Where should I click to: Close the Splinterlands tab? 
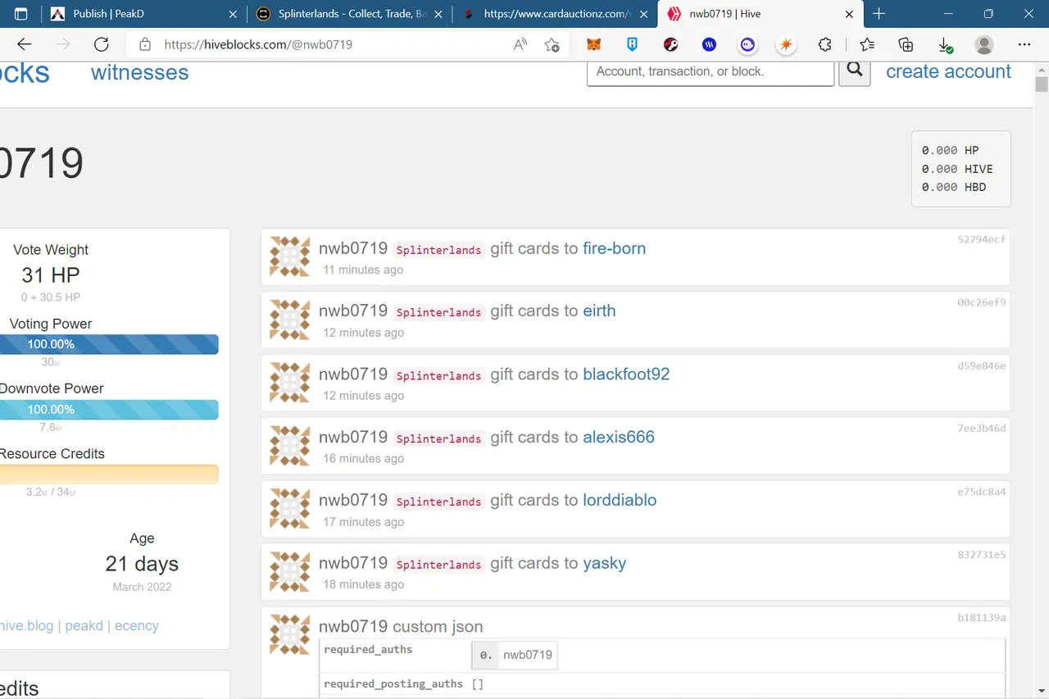coord(438,14)
